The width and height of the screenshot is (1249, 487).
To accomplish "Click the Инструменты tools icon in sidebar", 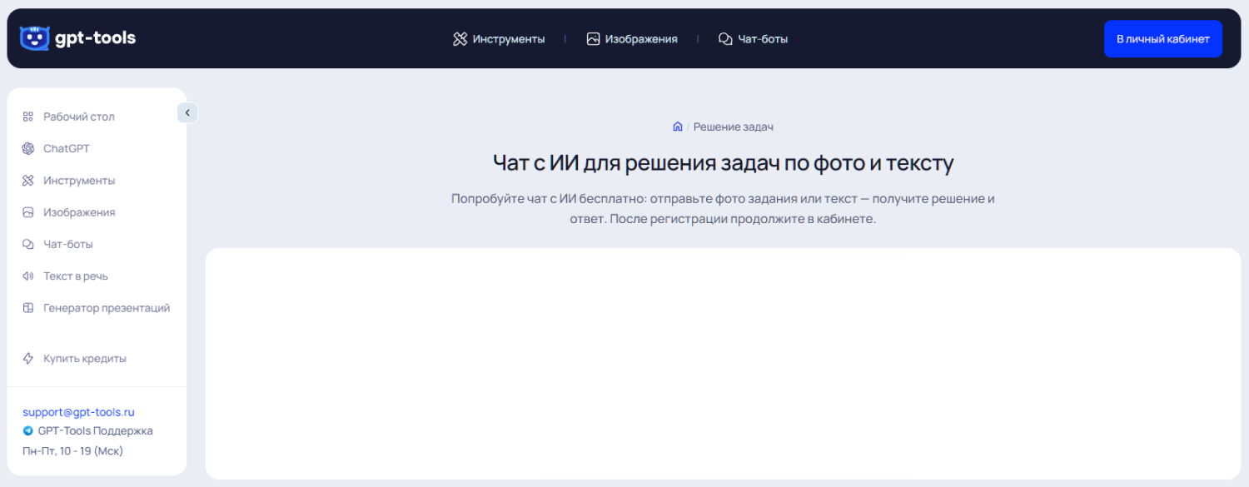I will [27, 180].
